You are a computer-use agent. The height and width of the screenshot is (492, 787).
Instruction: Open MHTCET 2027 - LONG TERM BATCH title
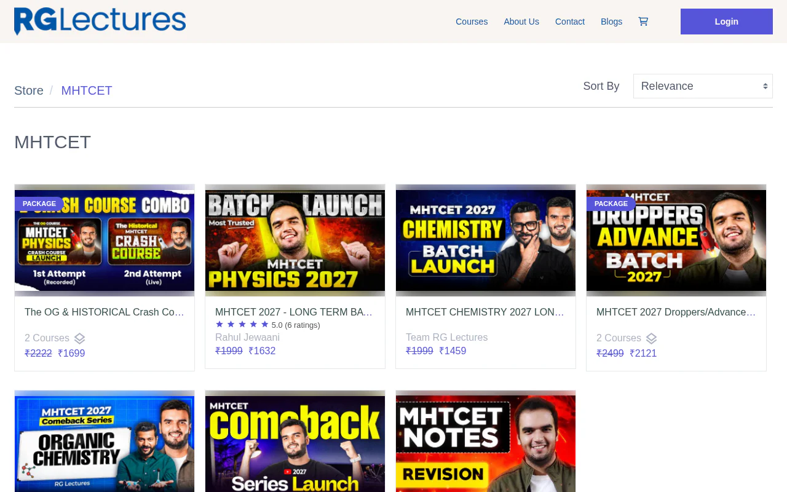pos(295,312)
